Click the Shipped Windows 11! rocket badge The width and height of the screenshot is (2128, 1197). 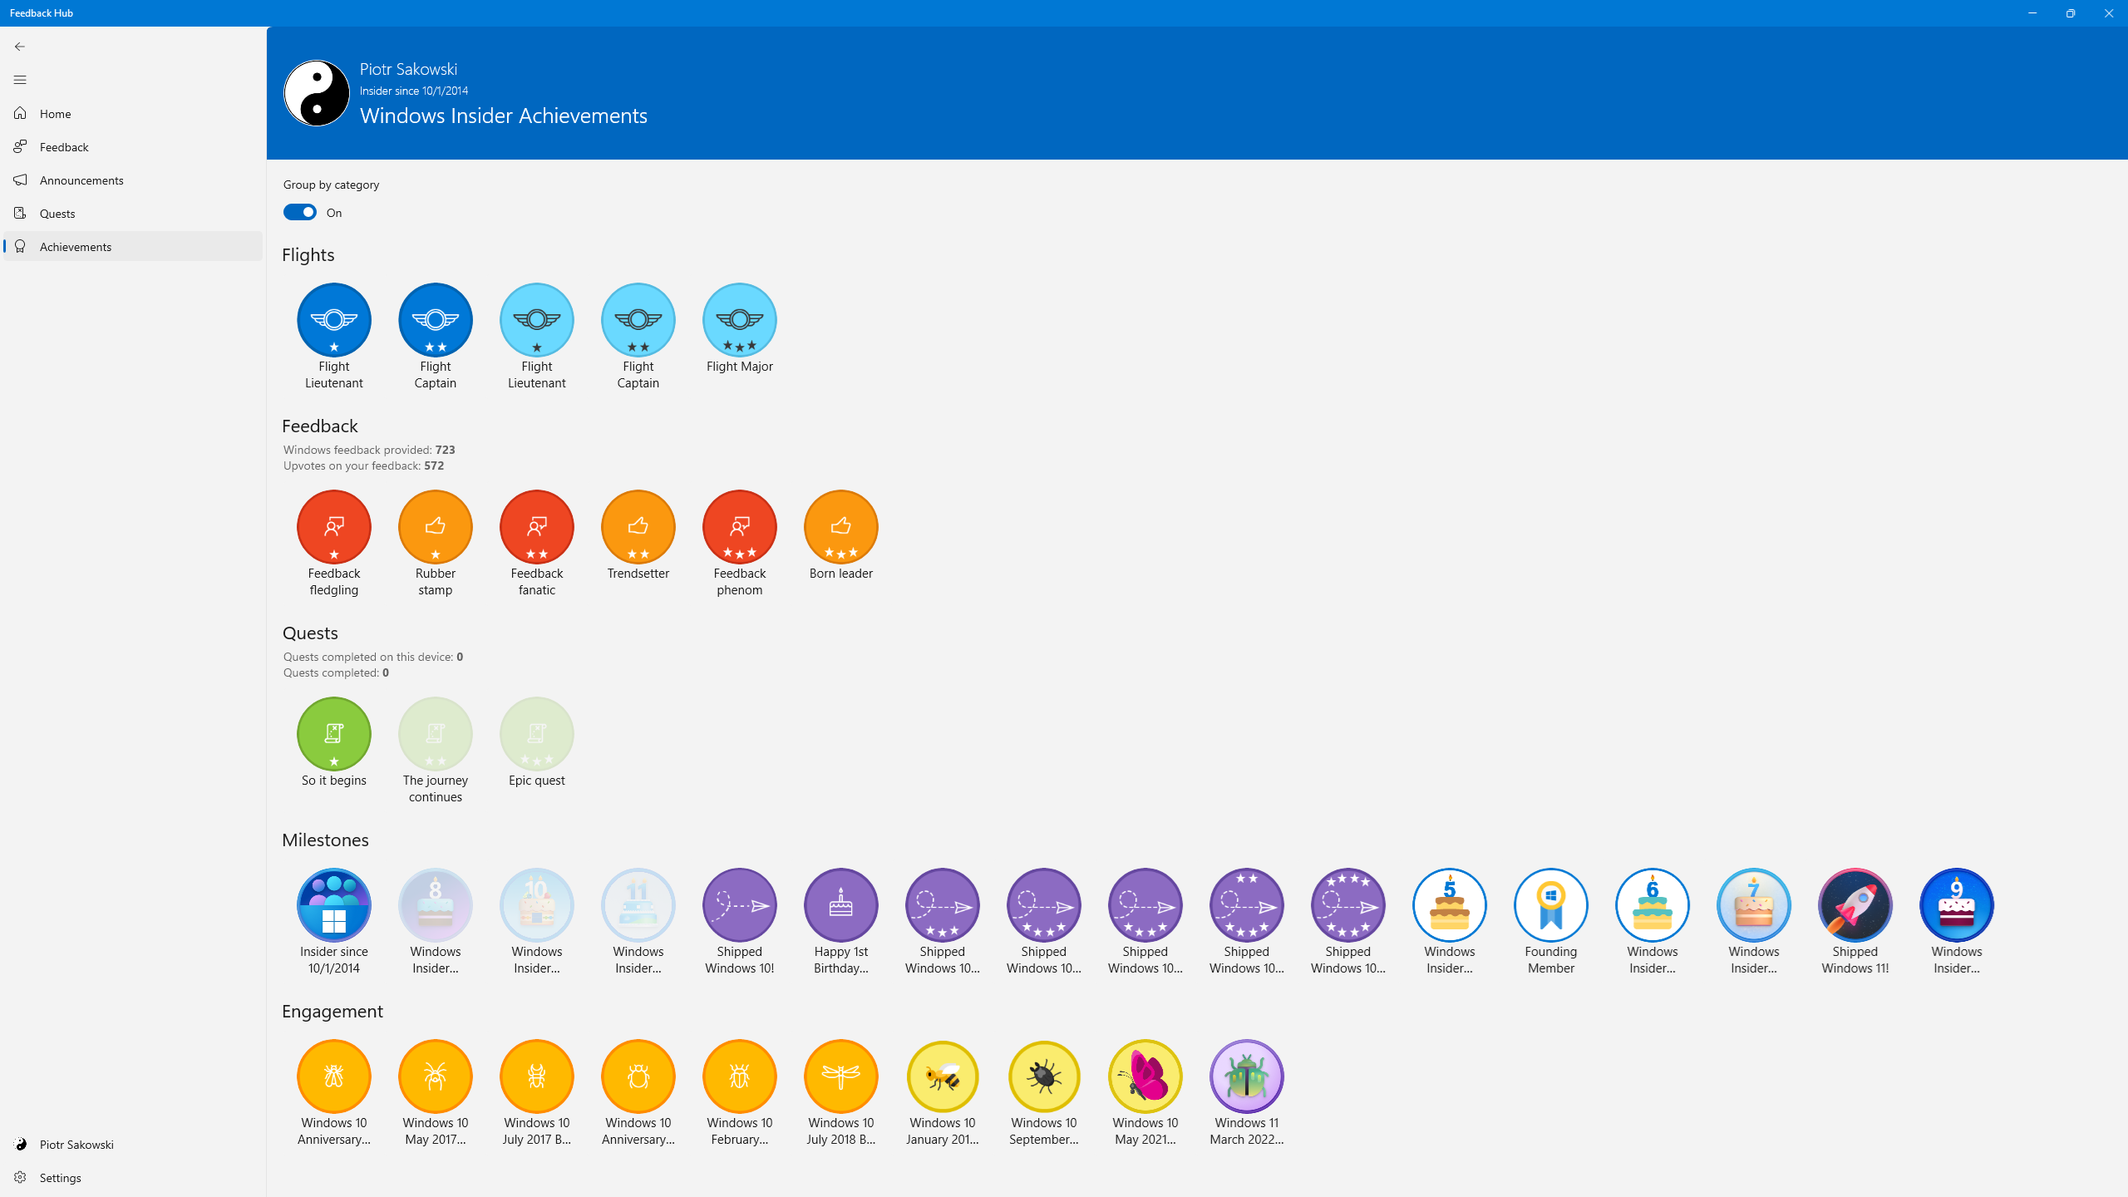1855,905
